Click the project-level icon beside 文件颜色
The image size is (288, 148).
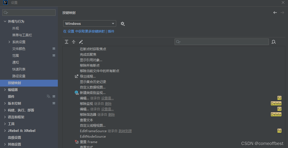coord(54,49)
